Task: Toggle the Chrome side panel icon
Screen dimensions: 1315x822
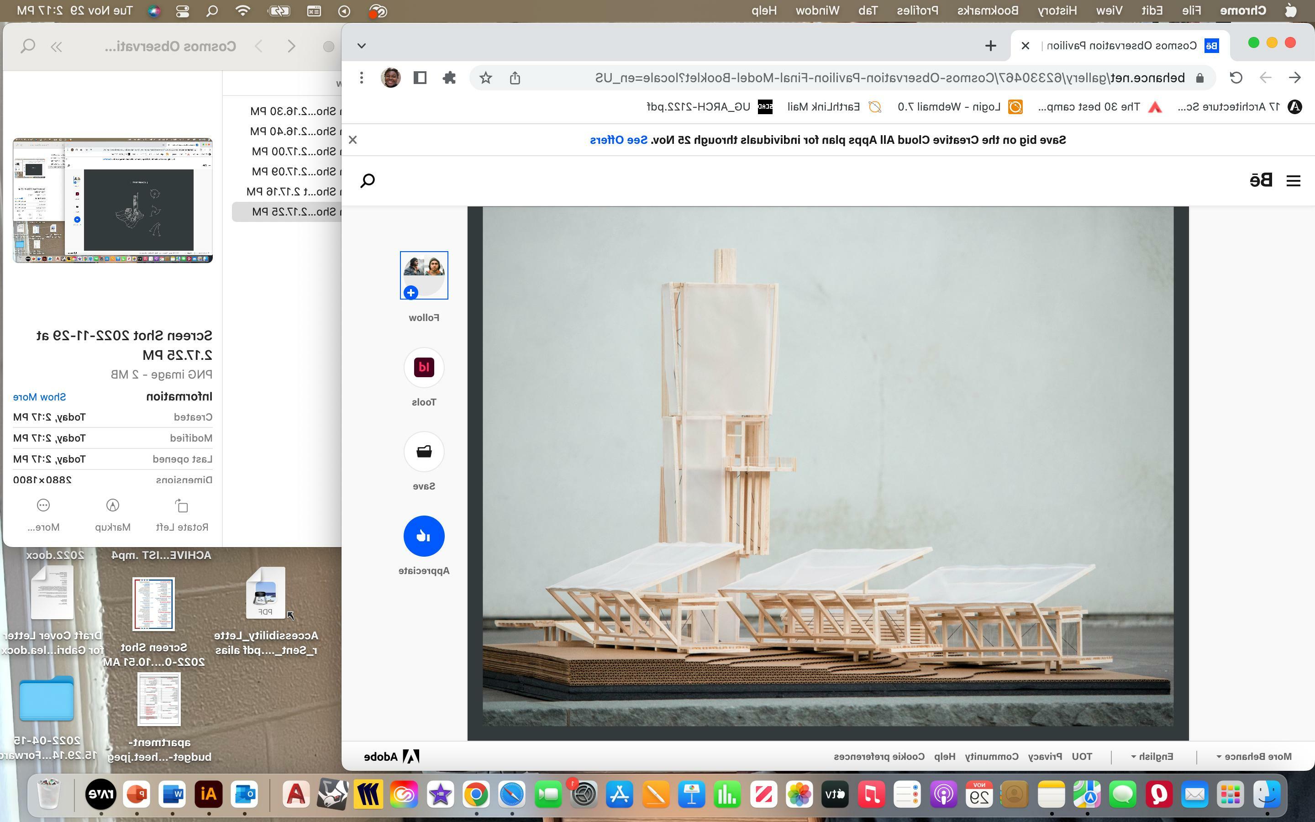Action: (420, 78)
